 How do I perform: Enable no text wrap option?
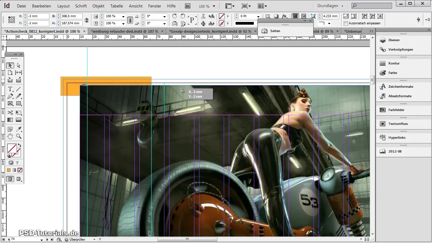[295, 16]
